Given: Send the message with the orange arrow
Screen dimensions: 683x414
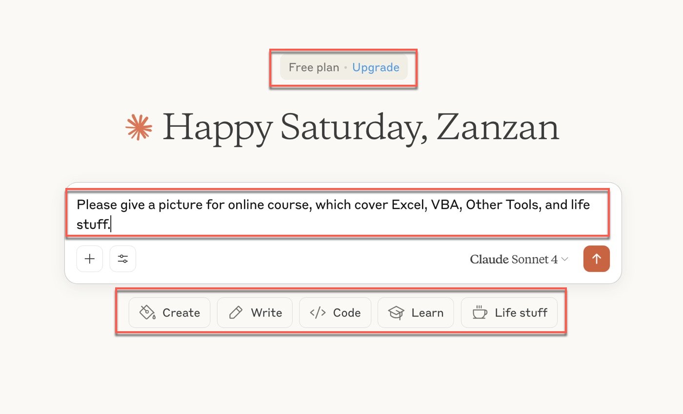Looking at the screenshot, I should point(596,259).
